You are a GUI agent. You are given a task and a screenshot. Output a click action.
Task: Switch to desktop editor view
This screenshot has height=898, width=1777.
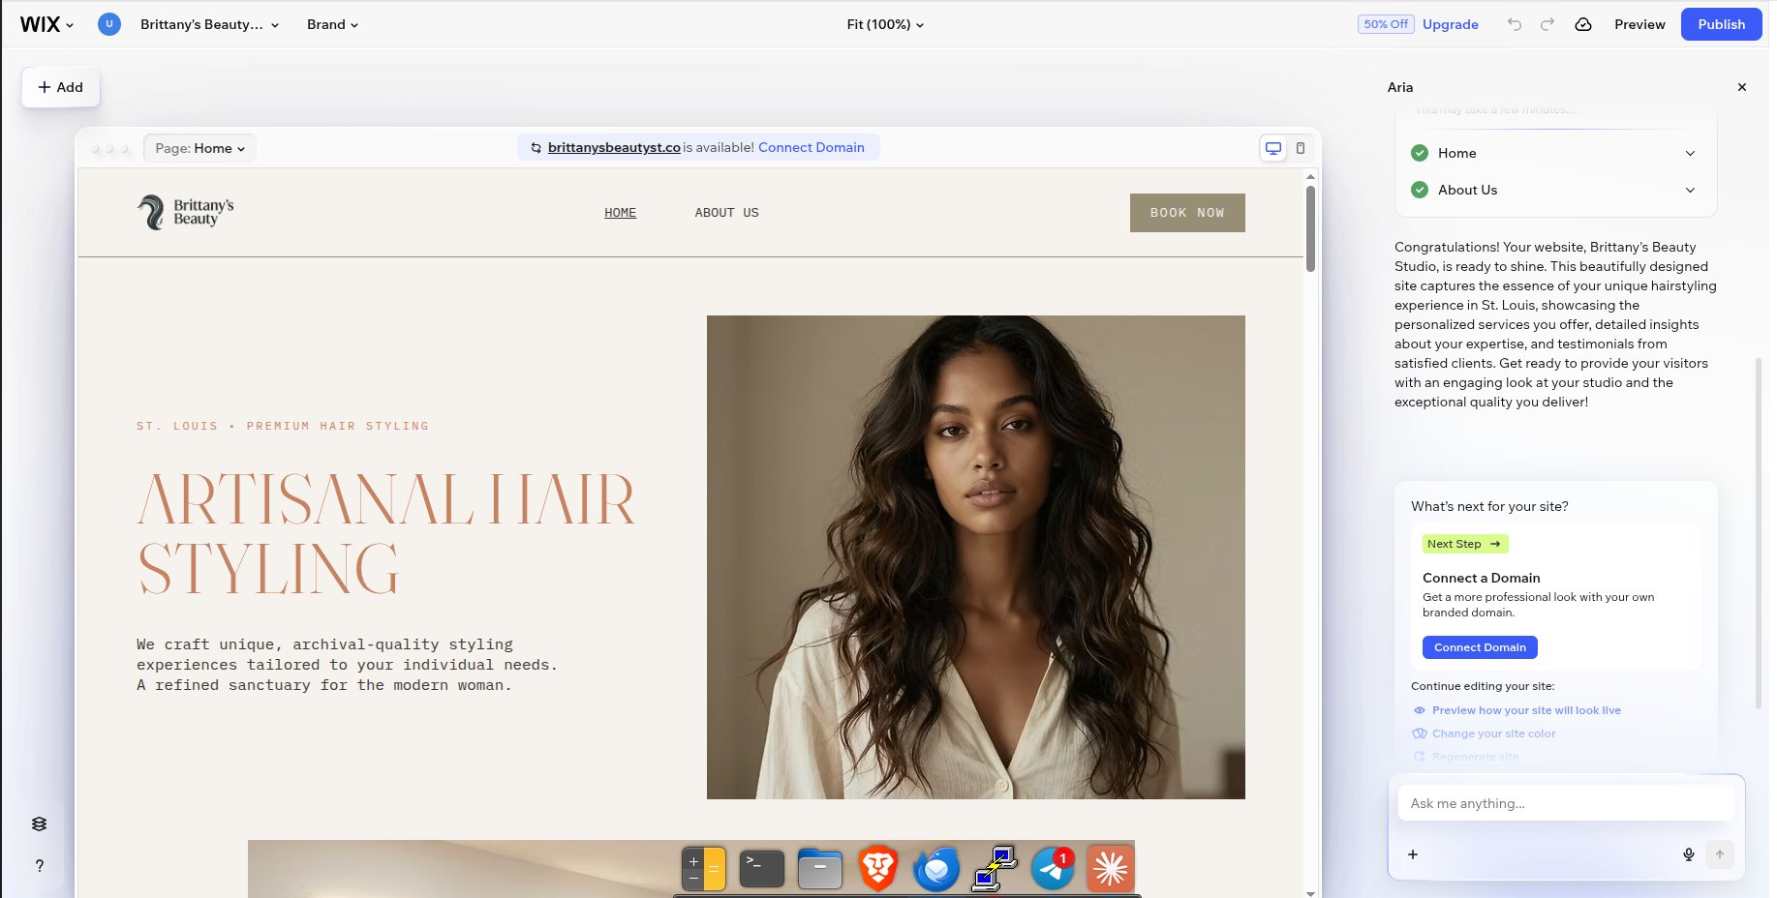(x=1272, y=148)
